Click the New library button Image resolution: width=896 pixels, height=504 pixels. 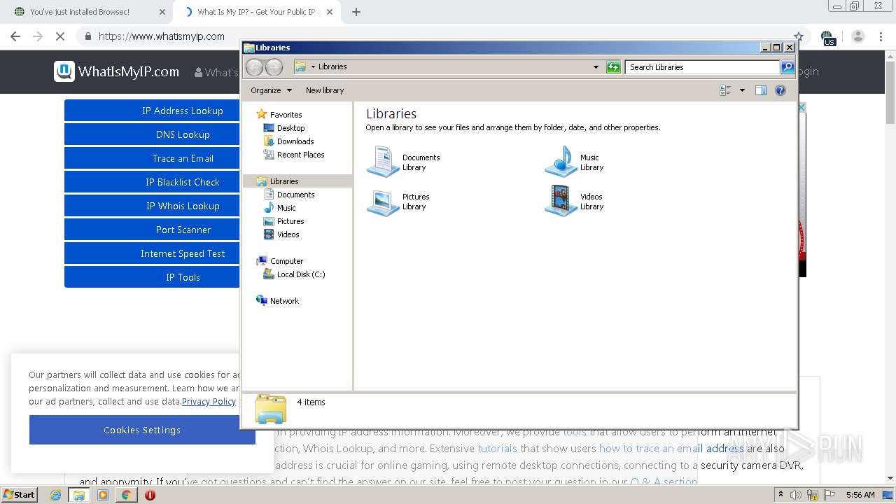coord(325,90)
